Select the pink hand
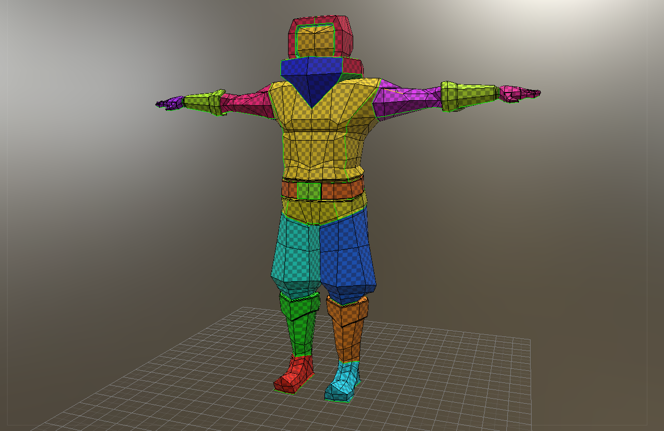Screen dimensions: 664x431 click(519, 94)
